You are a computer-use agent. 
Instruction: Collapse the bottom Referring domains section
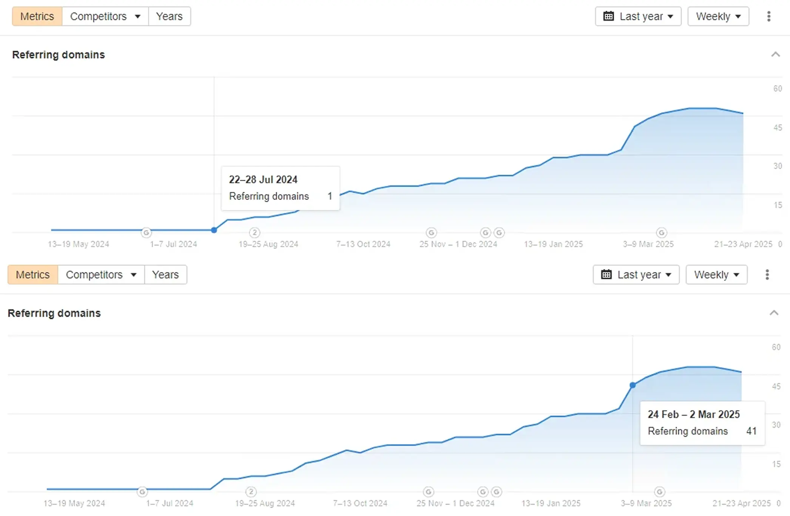tap(774, 313)
